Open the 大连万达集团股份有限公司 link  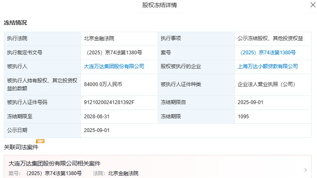114,66
